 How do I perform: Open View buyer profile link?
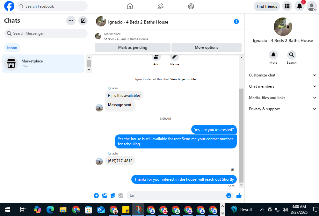(183, 79)
